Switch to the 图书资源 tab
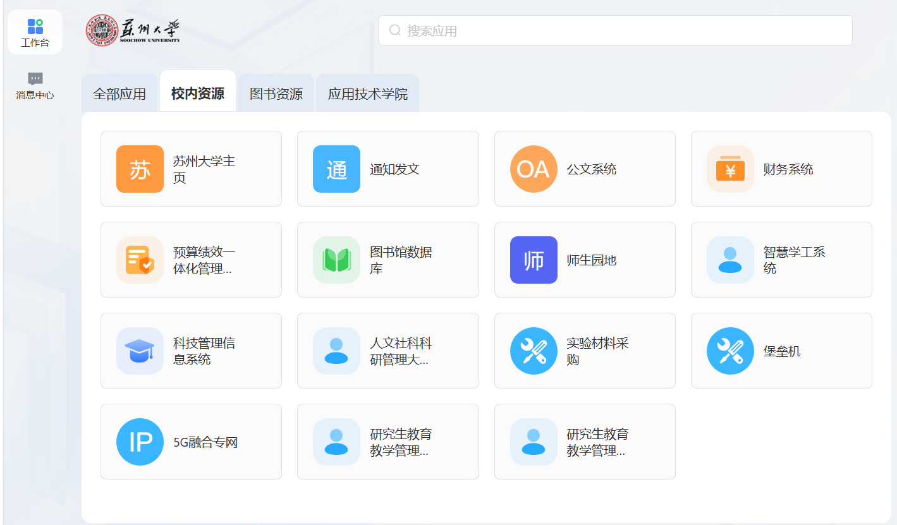The image size is (897, 525). (276, 94)
